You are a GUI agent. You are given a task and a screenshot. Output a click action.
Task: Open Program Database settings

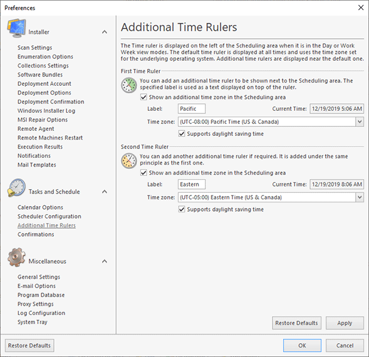pyautogui.click(x=41, y=295)
